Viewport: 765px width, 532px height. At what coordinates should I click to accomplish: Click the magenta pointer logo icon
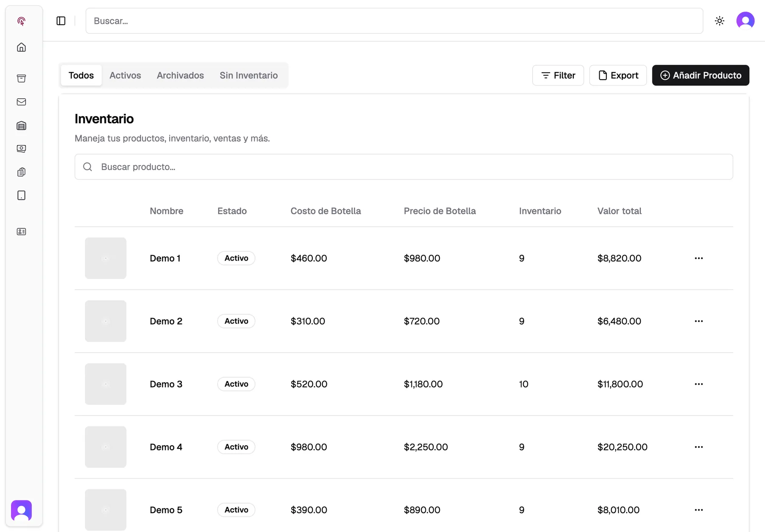click(x=21, y=21)
